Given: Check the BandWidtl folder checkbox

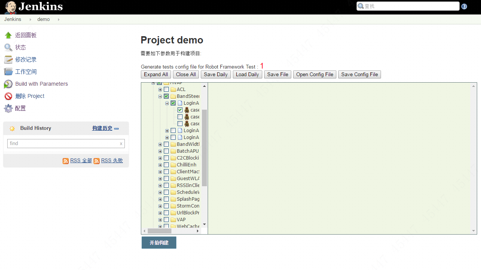Looking at the screenshot, I should 166,144.
